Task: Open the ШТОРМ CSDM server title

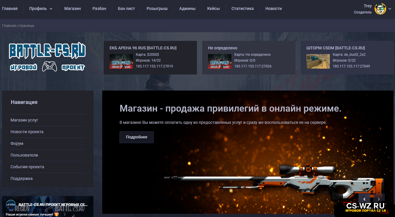Action: coord(336,48)
